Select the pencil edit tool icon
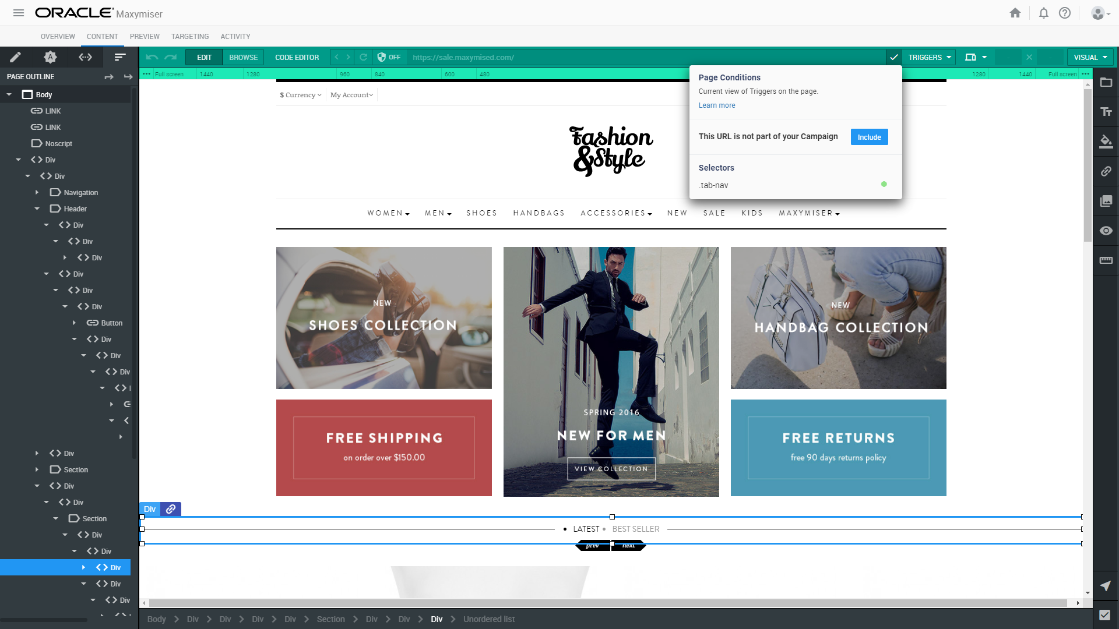The image size is (1119, 629). [x=16, y=57]
